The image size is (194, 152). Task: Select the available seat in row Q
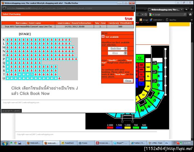click(7, 63)
